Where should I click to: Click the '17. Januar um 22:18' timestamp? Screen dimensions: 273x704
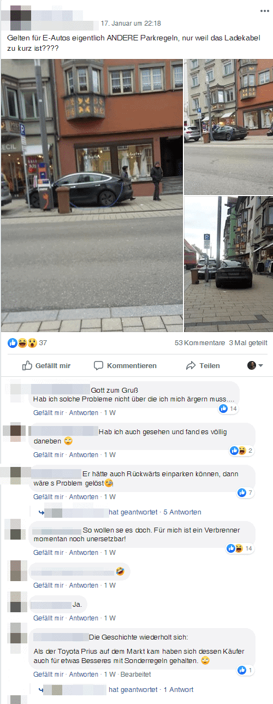(131, 23)
